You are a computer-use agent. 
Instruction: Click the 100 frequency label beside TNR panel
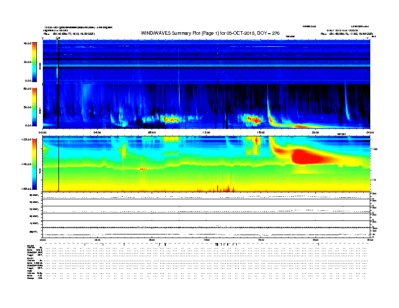[x=375, y=149]
